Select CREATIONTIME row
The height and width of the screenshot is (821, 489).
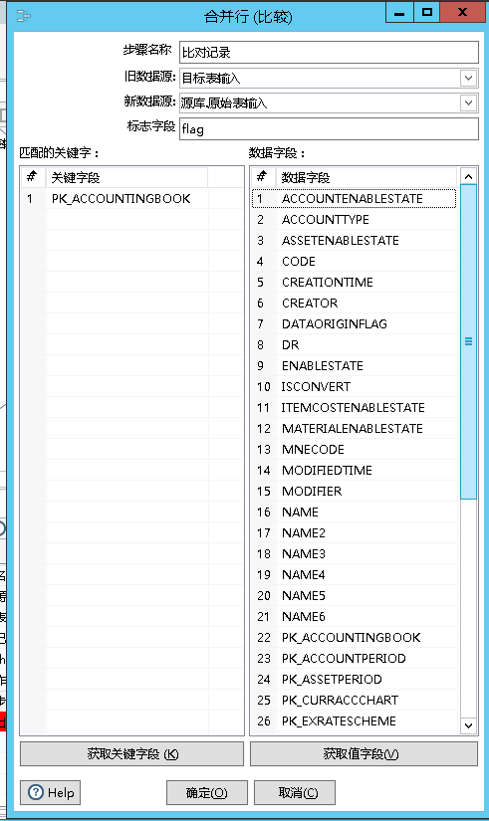(x=354, y=283)
